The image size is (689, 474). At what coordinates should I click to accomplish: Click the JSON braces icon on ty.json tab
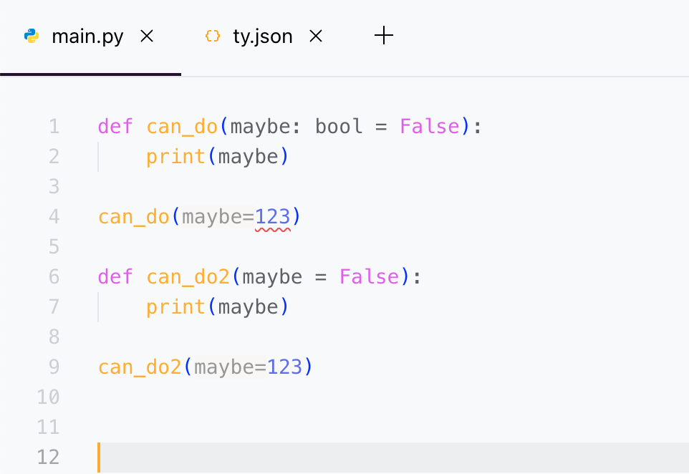212,37
